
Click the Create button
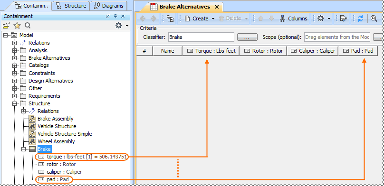[197, 19]
